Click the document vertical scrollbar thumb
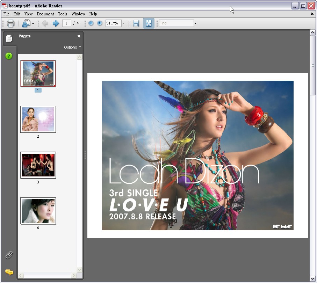This screenshot has height=283, width=317. (x=312, y=65)
